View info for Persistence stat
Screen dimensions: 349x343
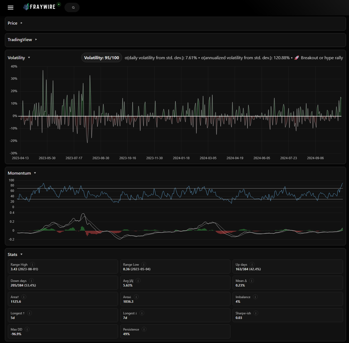coord(144,329)
